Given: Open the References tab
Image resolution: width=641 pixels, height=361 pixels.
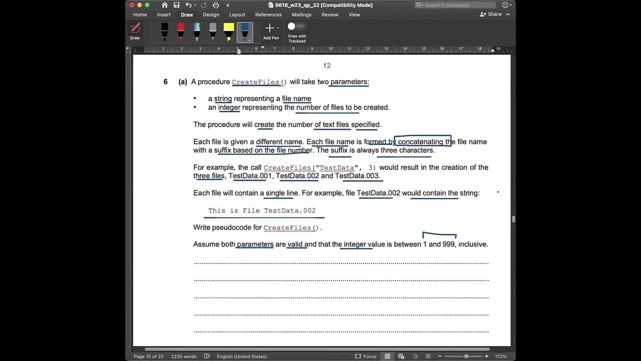Looking at the screenshot, I should tap(268, 15).
